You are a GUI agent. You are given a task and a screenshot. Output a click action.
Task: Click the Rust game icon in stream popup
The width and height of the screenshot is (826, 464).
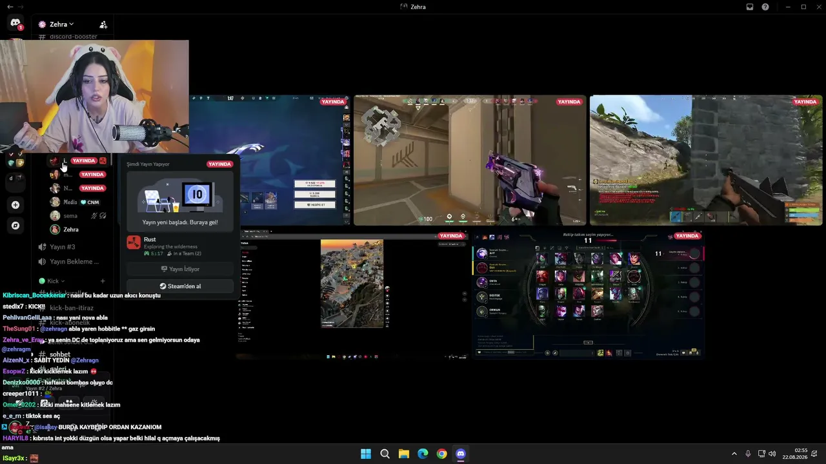pos(134,243)
